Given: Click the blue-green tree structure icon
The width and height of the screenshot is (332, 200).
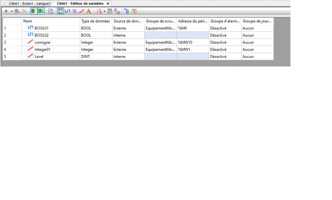Looking at the screenshot, I should pos(127,11).
